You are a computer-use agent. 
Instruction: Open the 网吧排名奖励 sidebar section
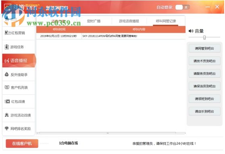pyautogui.click(x=19, y=129)
